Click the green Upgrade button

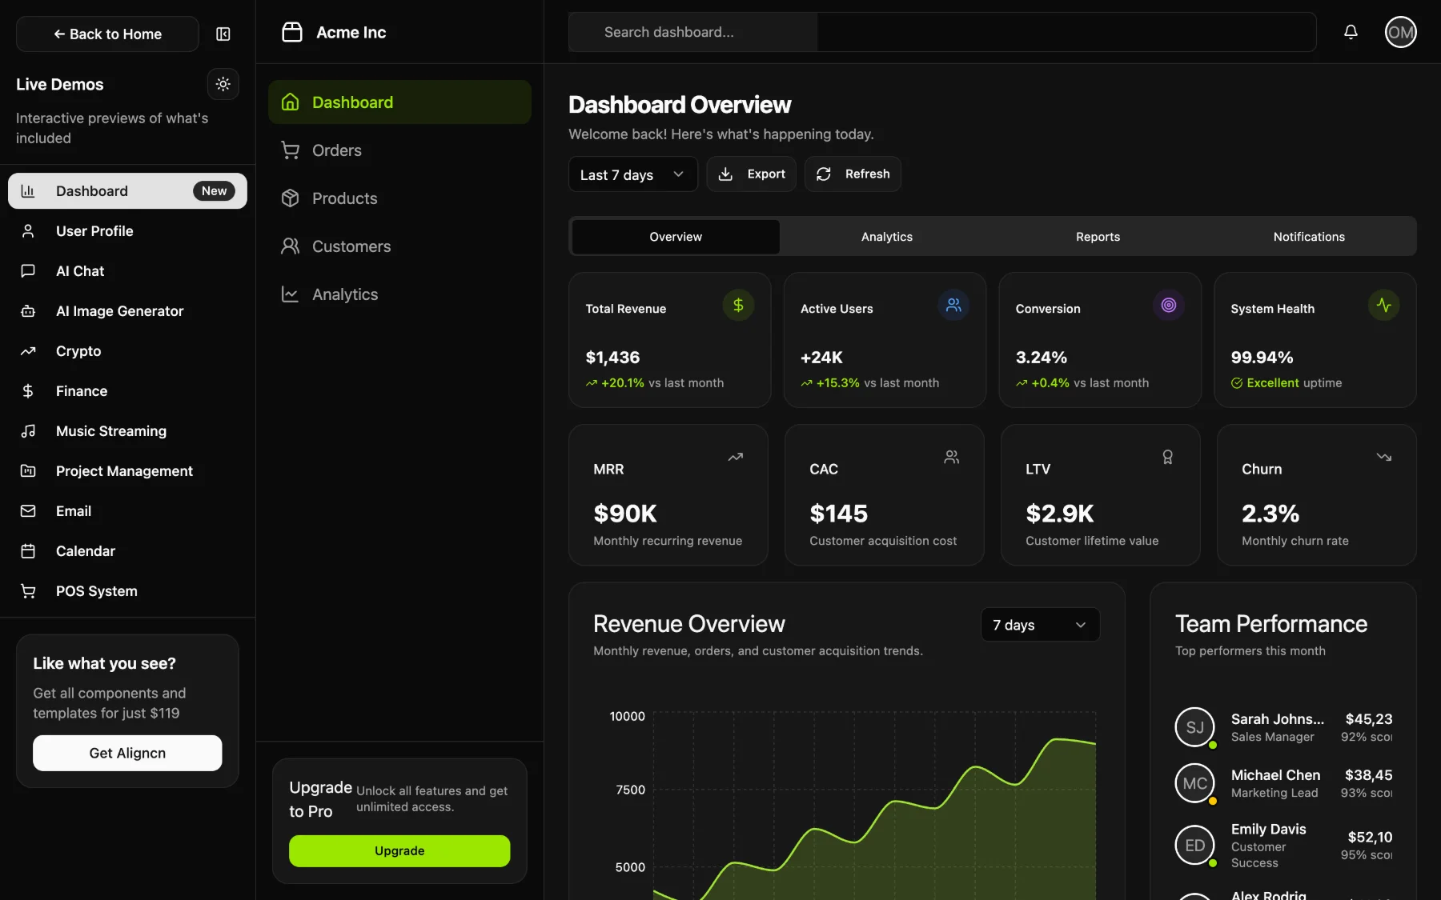(x=399, y=850)
